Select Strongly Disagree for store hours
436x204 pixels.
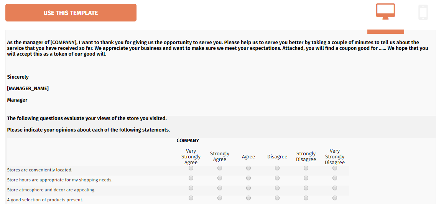(x=306, y=178)
